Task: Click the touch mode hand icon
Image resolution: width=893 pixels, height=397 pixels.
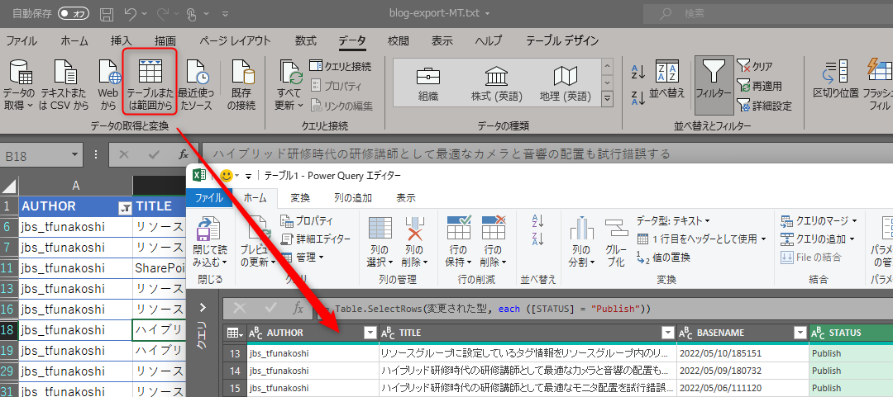Action: 192,13
